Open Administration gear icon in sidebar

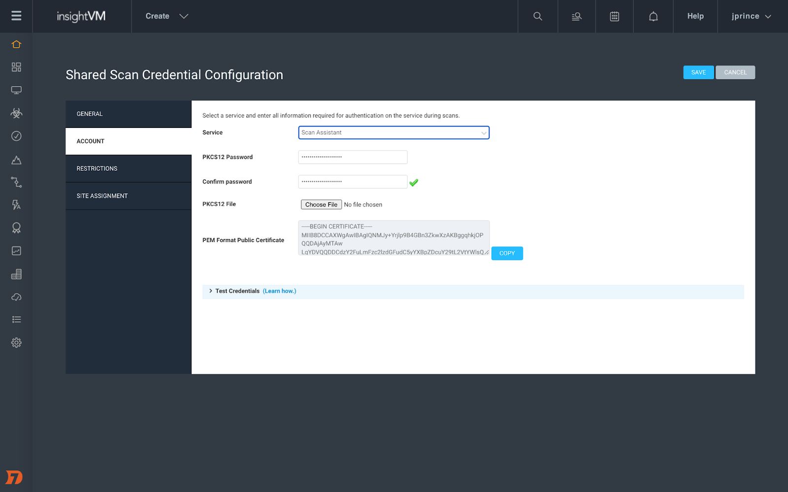pos(16,342)
